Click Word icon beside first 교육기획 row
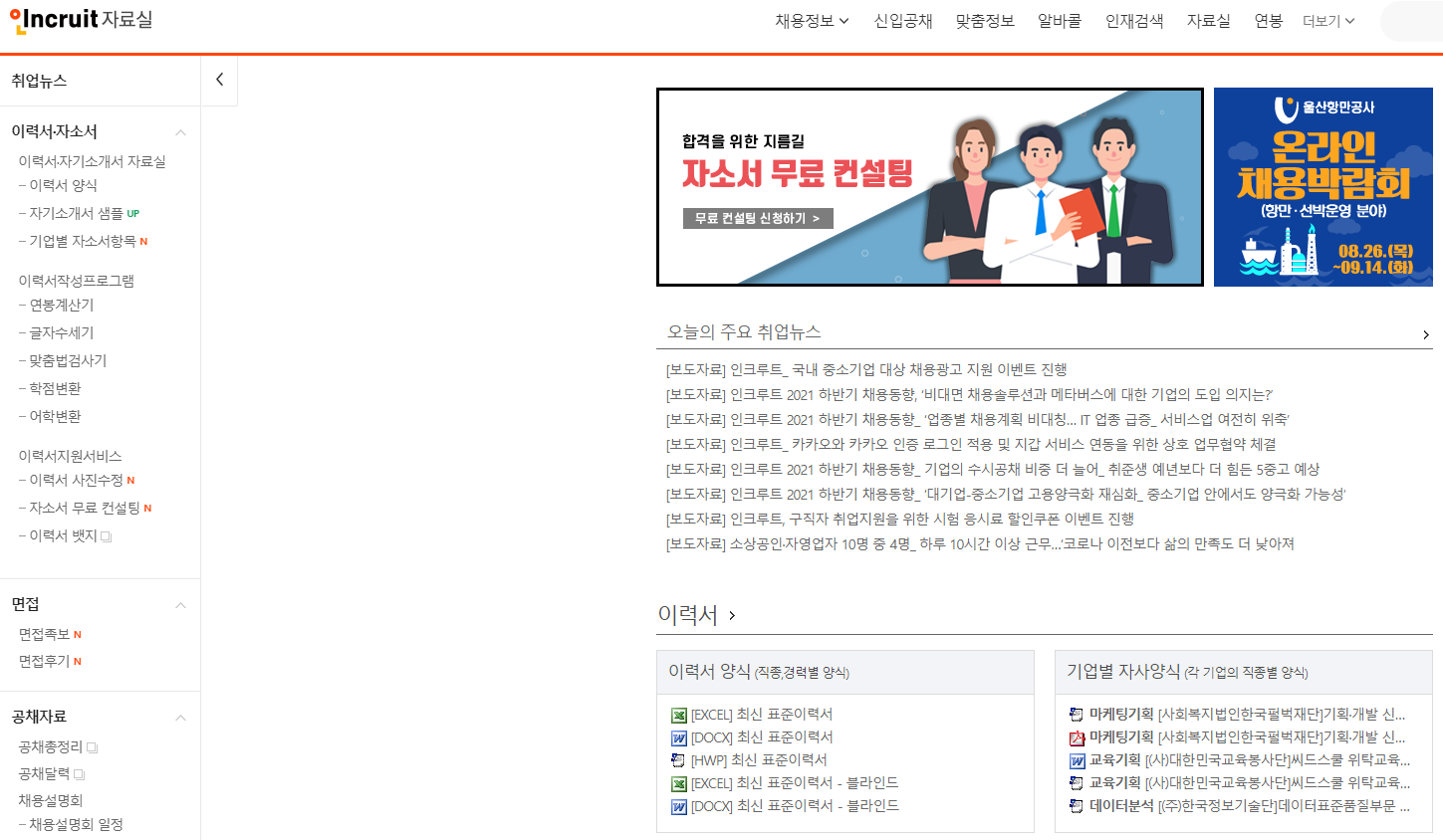Screen dimensions: 1443x840 1077,760
